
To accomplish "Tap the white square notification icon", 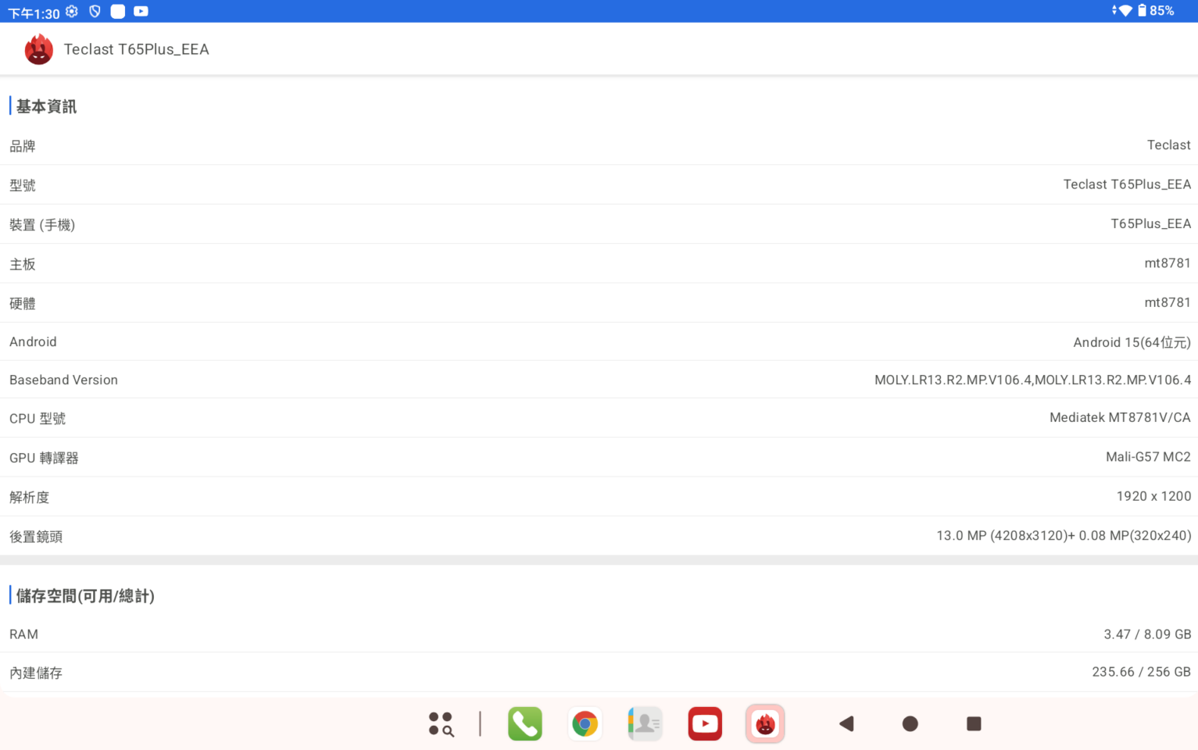I will 118,12.
